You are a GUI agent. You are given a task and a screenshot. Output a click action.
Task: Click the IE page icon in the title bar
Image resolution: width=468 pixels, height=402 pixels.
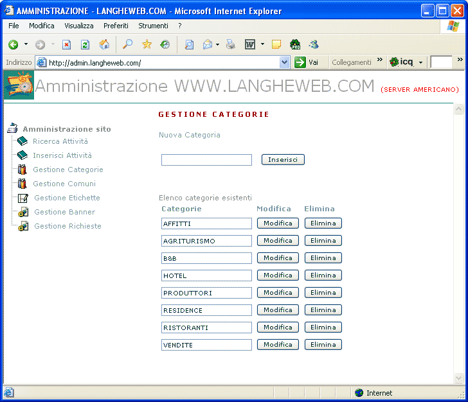(x=9, y=10)
